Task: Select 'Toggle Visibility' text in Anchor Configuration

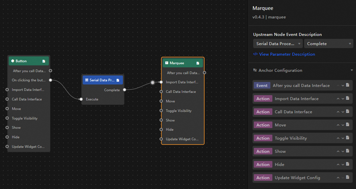Action: [x=291, y=138]
